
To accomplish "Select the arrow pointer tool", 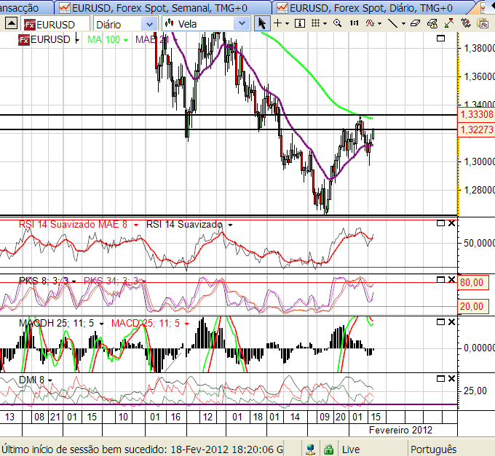I will (262, 24).
